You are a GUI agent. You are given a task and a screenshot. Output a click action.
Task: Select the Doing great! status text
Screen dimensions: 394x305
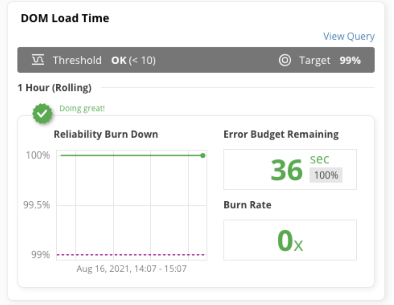(x=82, y=109)
